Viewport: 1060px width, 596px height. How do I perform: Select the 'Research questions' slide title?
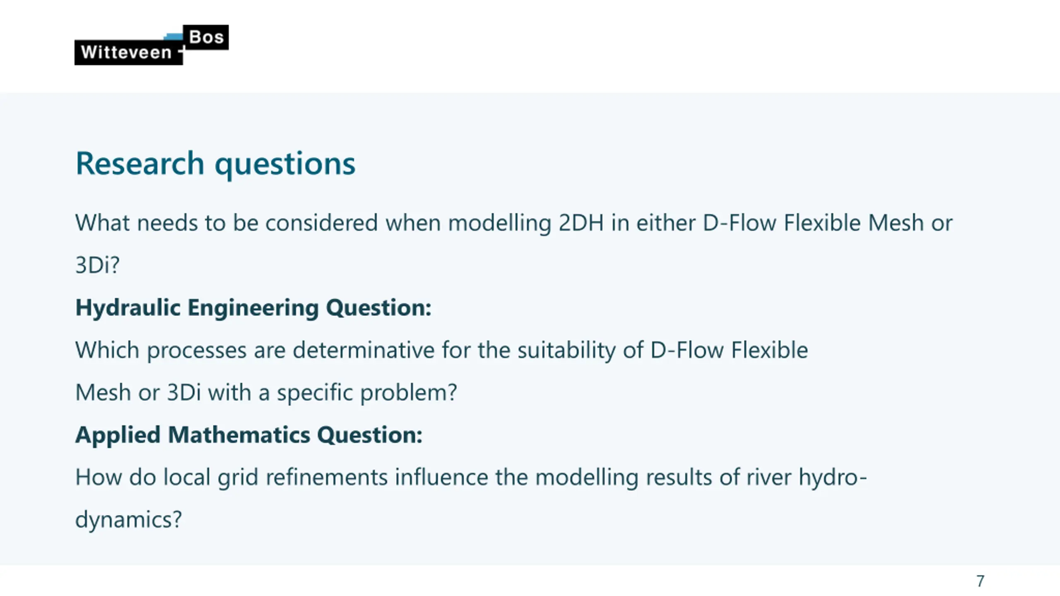[x=215, y=164]
